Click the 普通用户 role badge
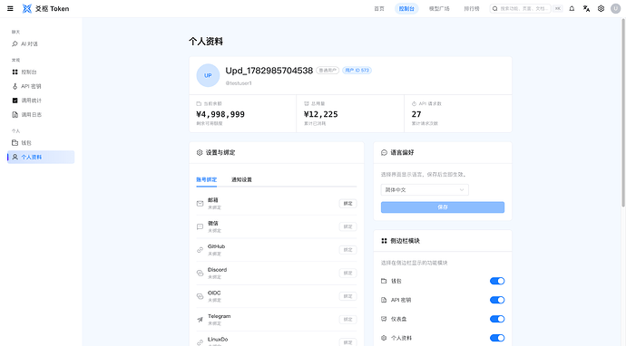Viewport: 626px width, 346px height. tap(328, 70)
